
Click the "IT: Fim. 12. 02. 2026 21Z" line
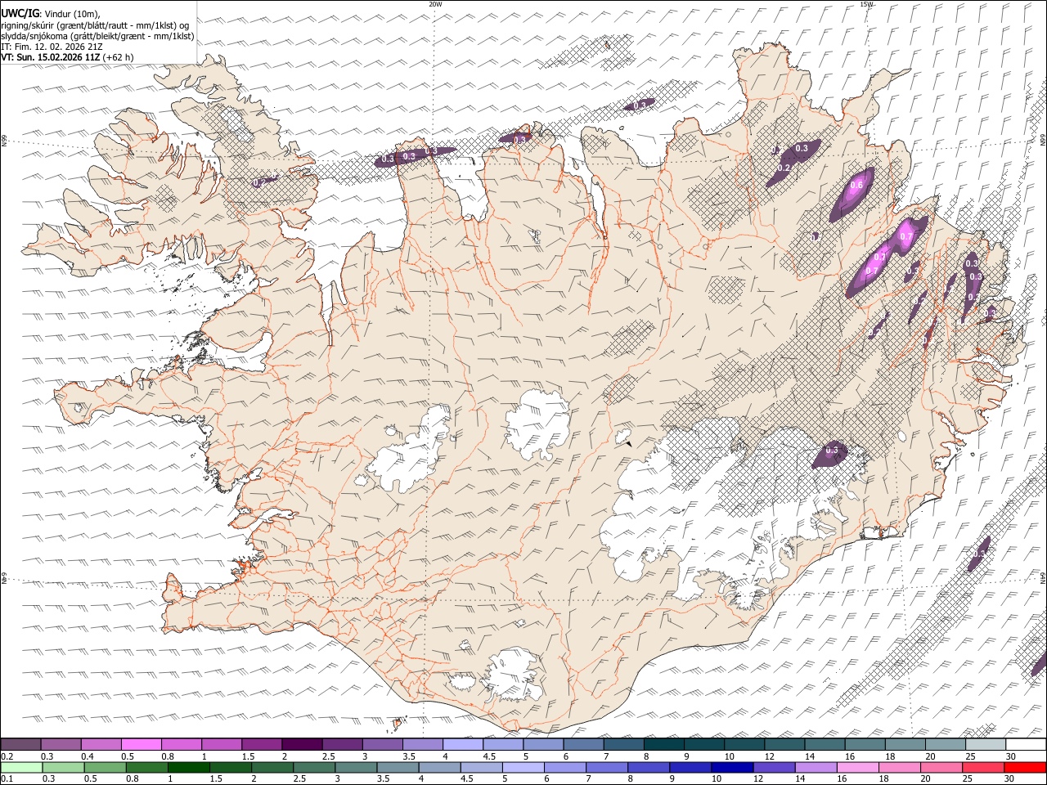tap(52, 47)
